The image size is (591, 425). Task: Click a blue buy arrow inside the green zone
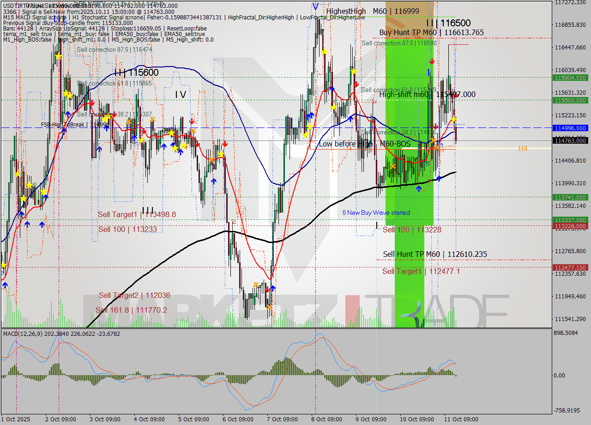[419, 188]
